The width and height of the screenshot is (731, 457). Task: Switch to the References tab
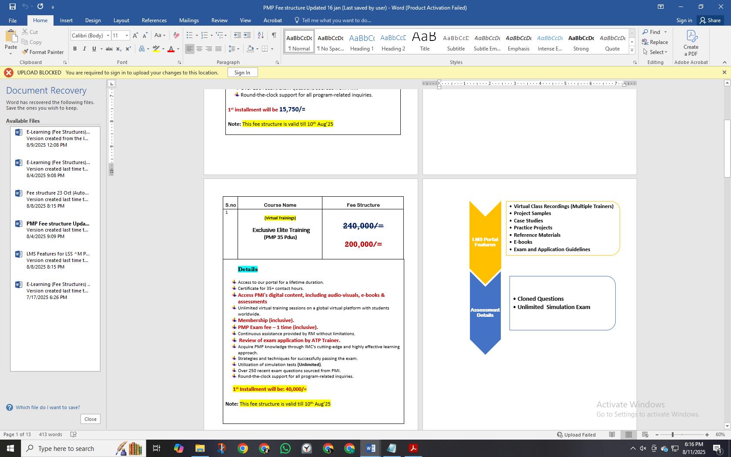(154, 20)
